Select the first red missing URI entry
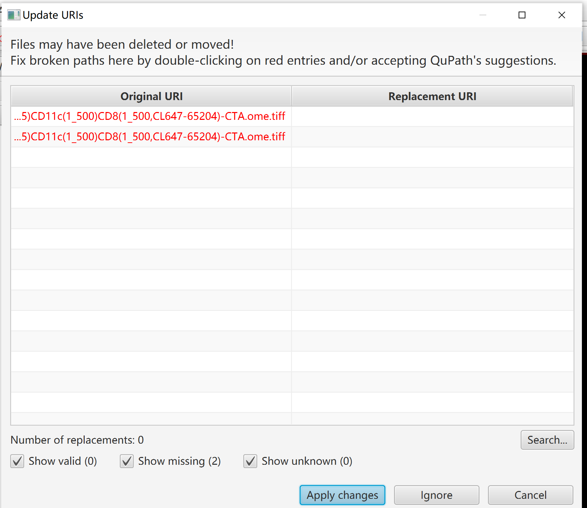 pos(150,116)
